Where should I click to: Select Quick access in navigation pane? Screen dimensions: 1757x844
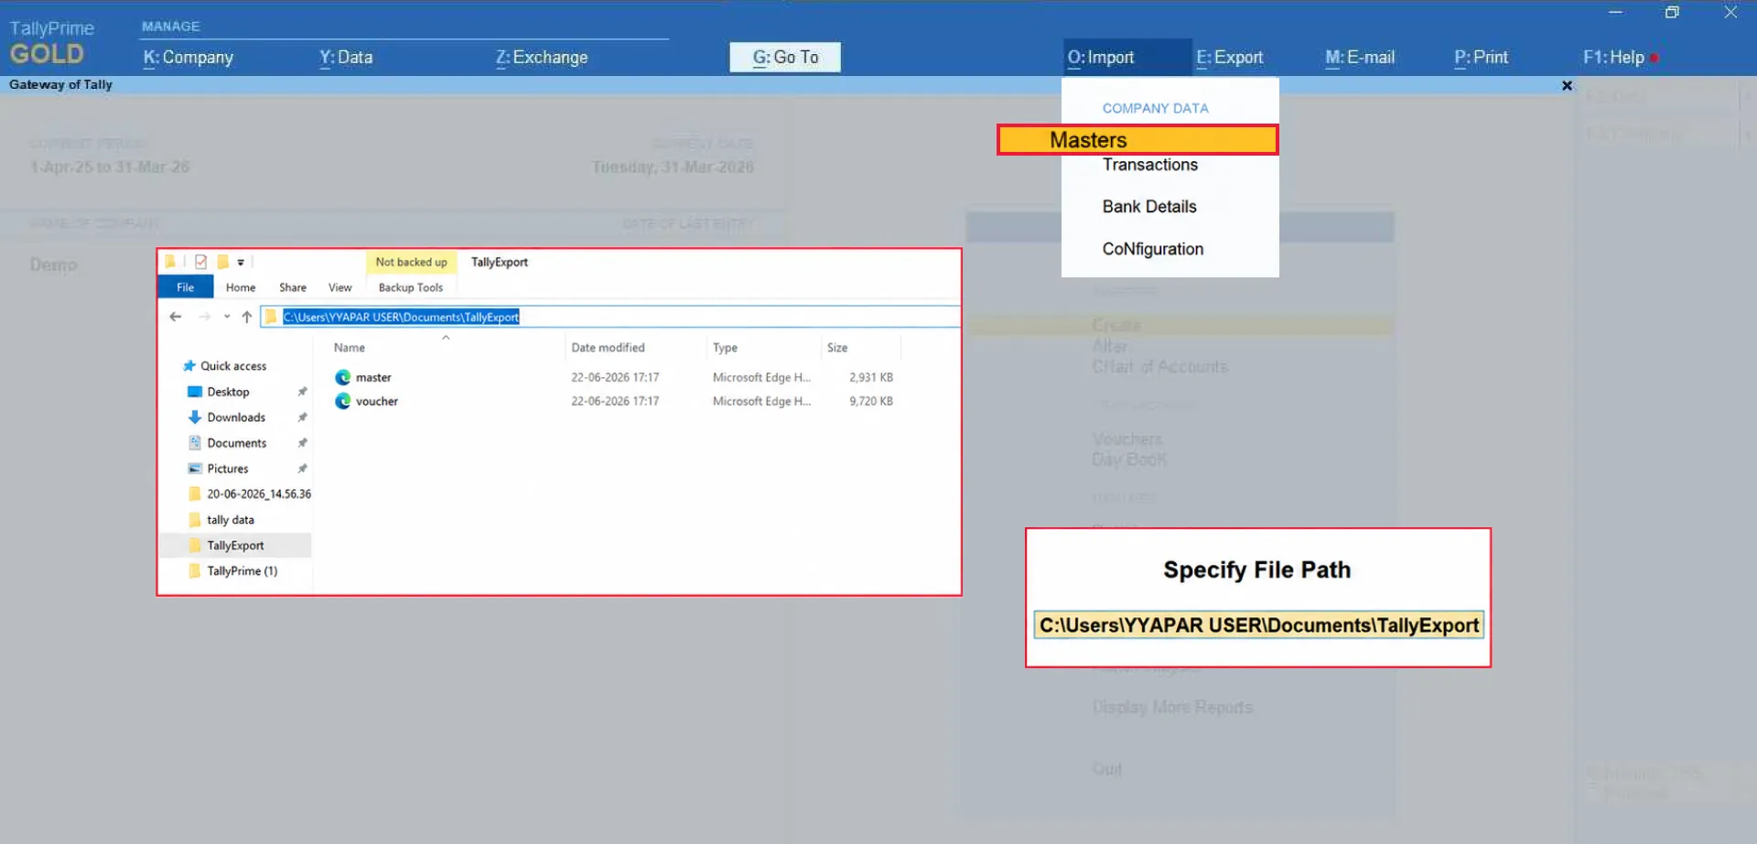tap(233, 366)
